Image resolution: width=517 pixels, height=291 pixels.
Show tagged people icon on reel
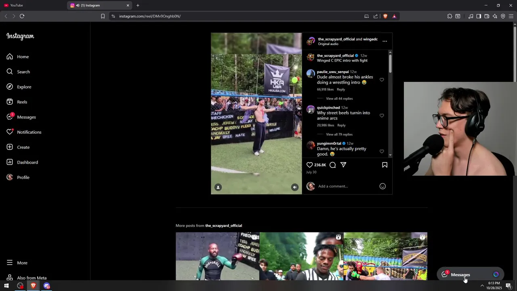[x=218, y=187]
